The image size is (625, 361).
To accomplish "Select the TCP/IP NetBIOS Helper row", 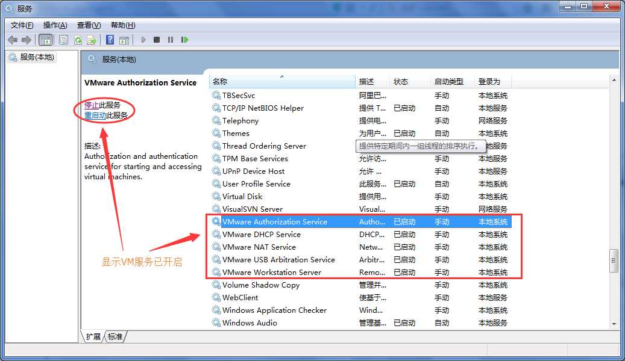I will (x=360, y=108).
